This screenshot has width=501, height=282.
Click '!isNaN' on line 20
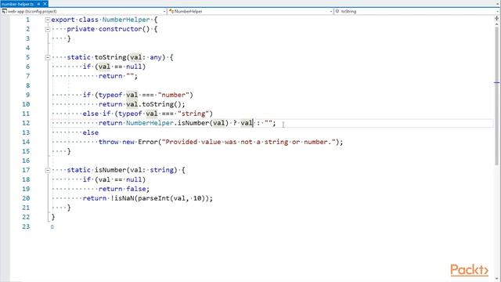pyautogui.click(x=122, y=198)
